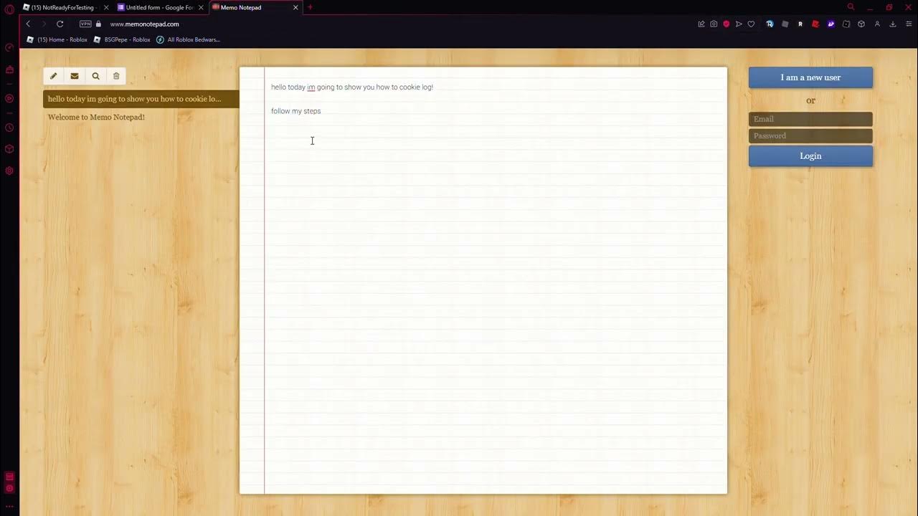Click the heart bookmark icon
The image size is (918, 516).
pos(751,24)
